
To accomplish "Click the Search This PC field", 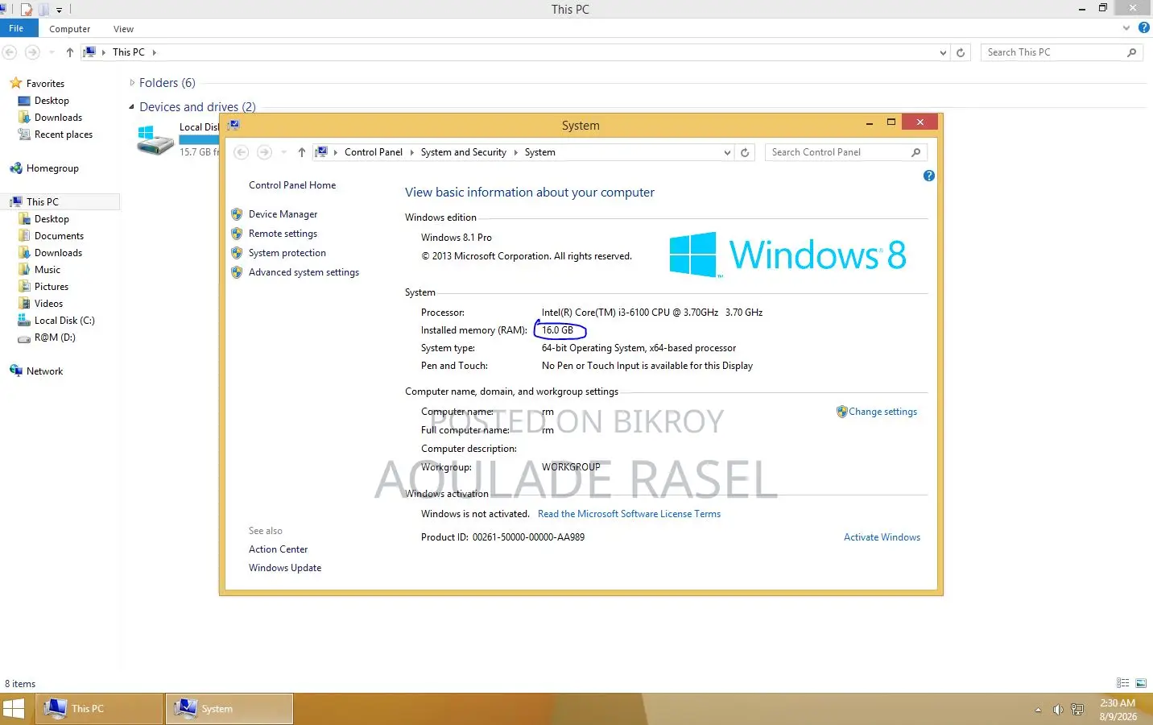I will click(x=1061, y=52).
